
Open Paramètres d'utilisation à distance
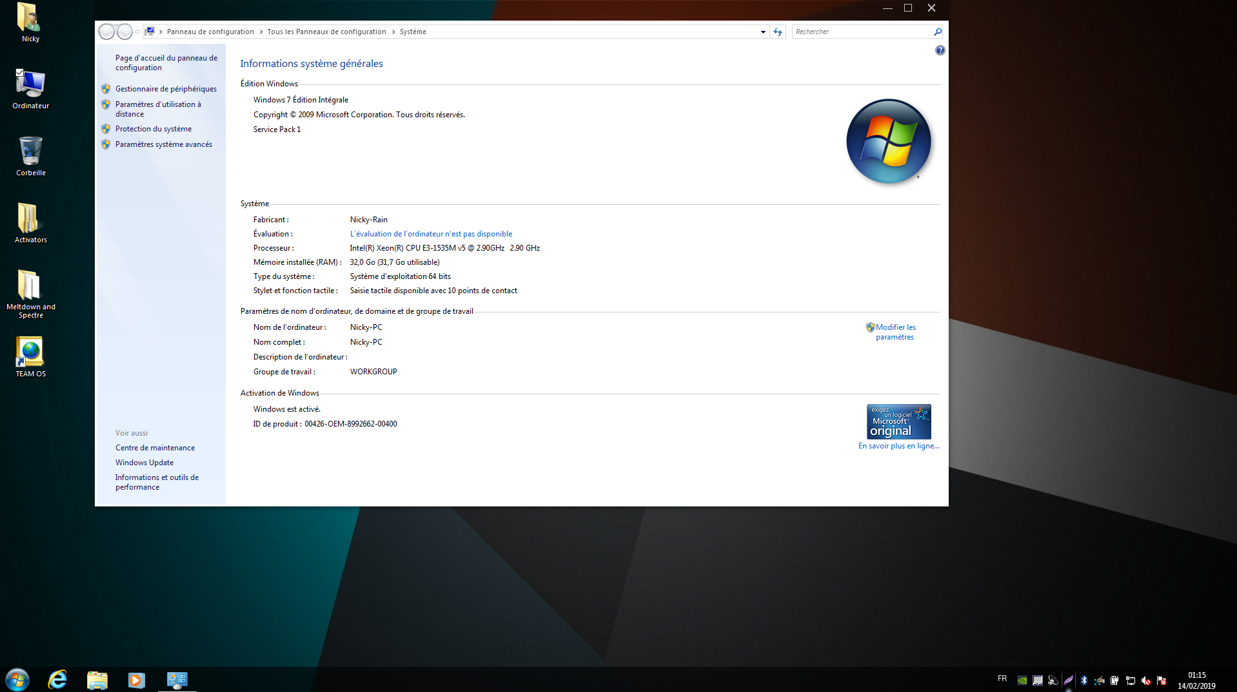pos(158,109)
